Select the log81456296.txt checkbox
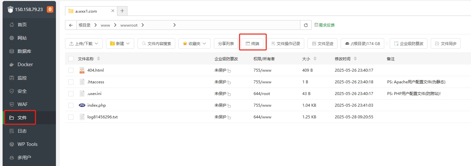This screenshot has width=471, height=166. point(71,117)
